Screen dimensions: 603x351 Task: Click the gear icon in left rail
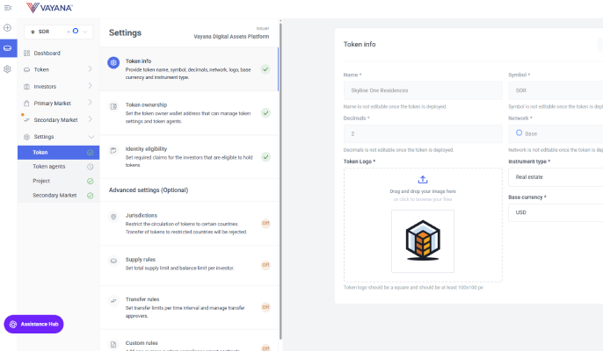pos(8,68)
